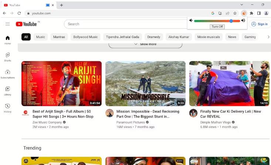Click the high volume speaker icon
Image resolution: width=271 pixels, height=165 pixels.
[x=243, y=20]
